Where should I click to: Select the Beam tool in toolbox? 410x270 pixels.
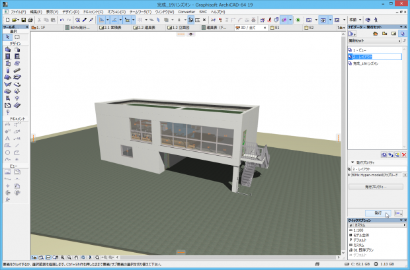tap(17, 70)
